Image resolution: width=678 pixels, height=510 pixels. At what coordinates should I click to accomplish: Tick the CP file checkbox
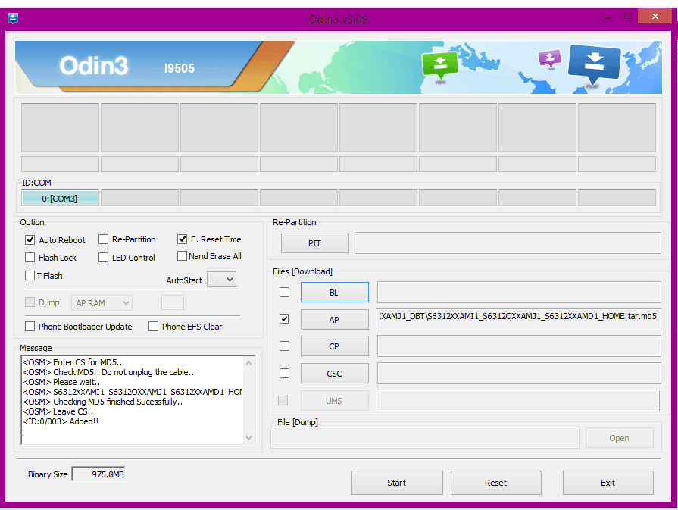tap(284, 346)
